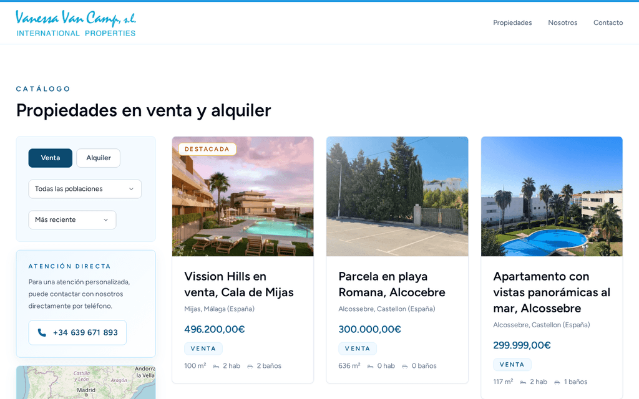Click the CATÁLOGO label

(43, 89)
